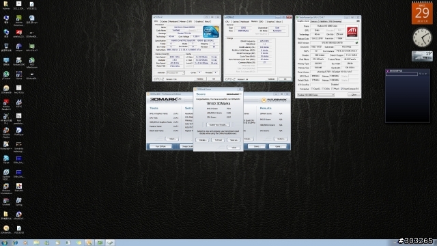The width and height of the screenshot is (437, 246).
Task: Toggle the CUDA checkbox in GPU-Z
Action: click(323, 89)
